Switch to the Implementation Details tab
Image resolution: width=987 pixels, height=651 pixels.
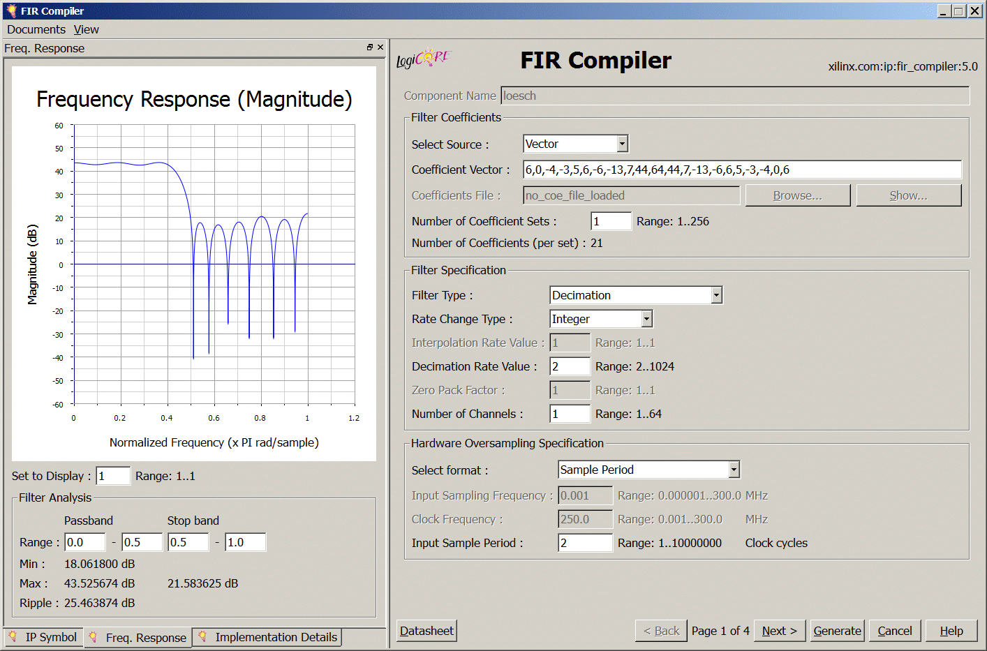267,637
